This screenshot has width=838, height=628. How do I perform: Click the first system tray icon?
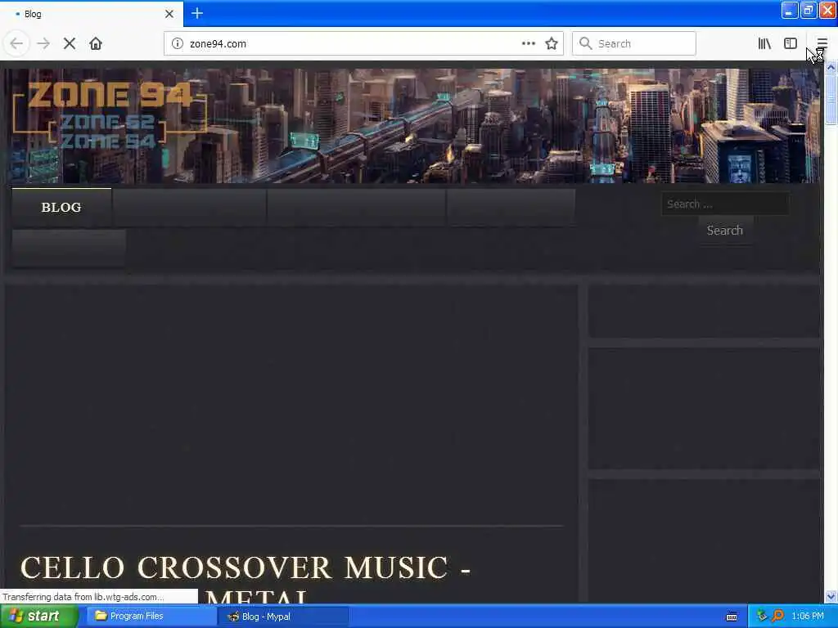[x=762, y=616]
